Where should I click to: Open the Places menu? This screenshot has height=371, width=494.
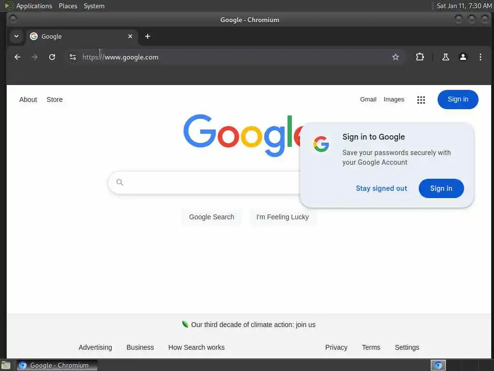pyautogui.click(x=68, y=6)
